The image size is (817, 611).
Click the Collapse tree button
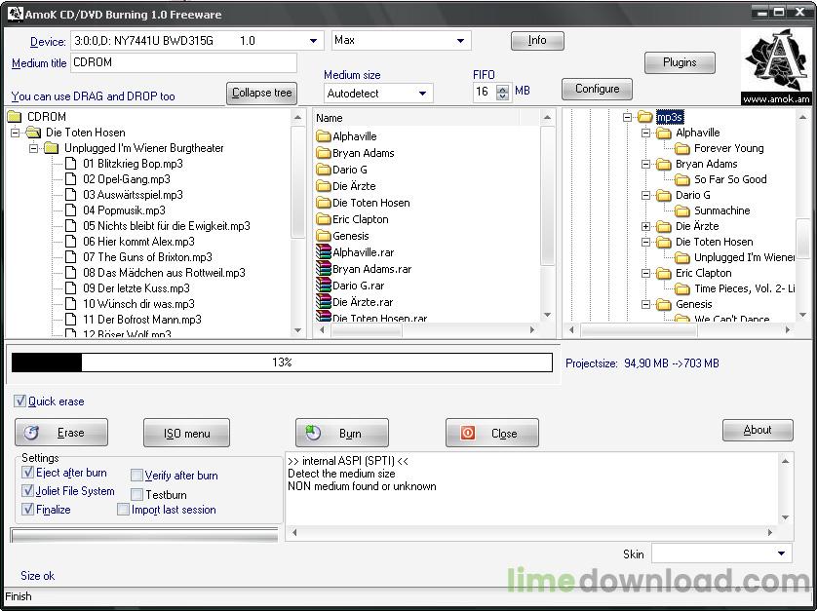pos(261,94)
